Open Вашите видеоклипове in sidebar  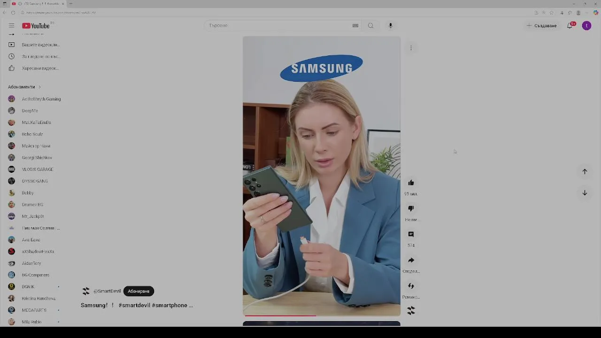(35, 45)
